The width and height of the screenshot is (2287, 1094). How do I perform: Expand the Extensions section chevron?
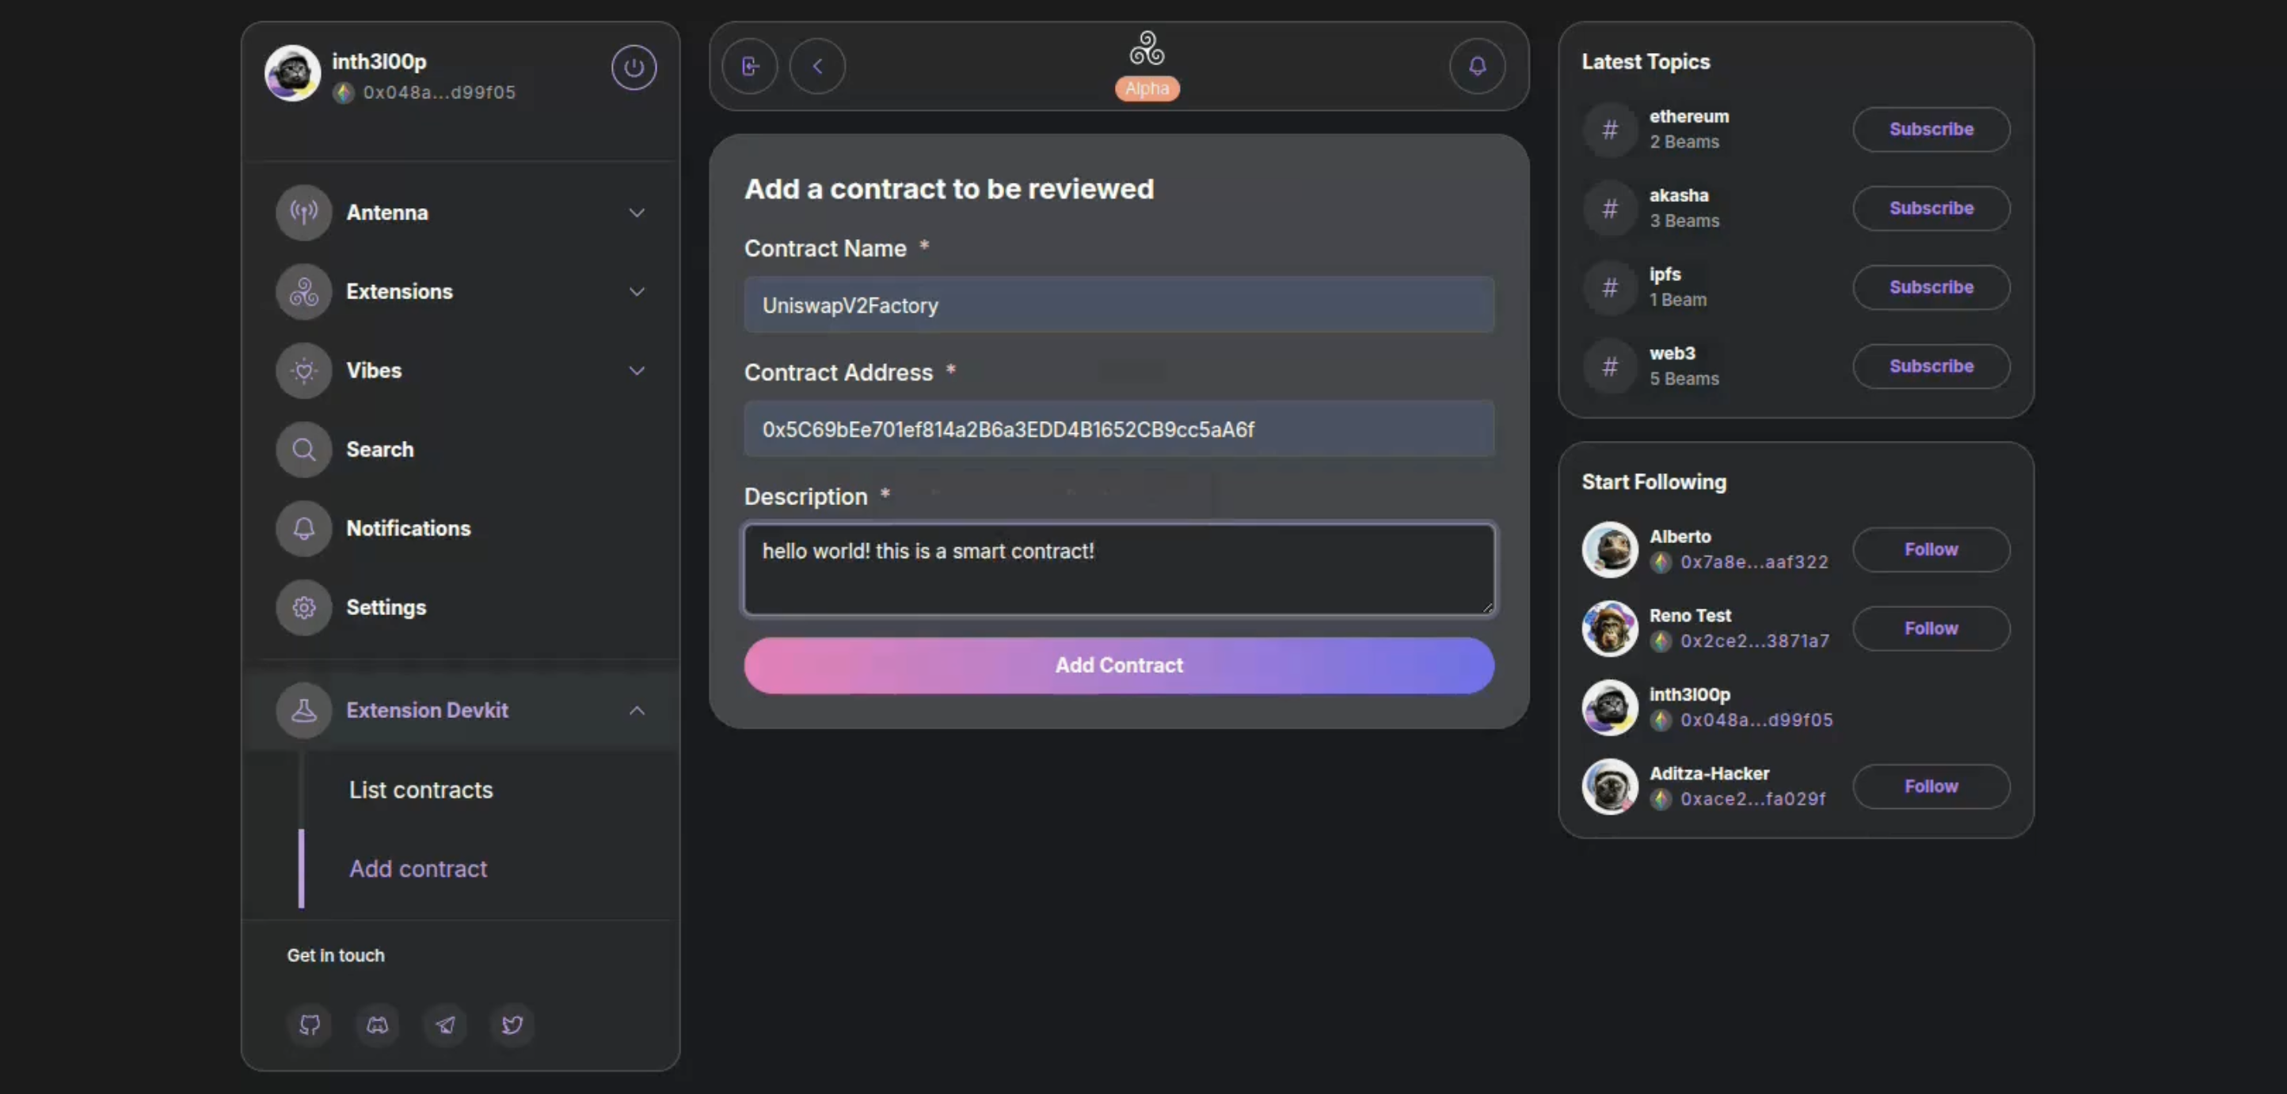coord(637,292)
